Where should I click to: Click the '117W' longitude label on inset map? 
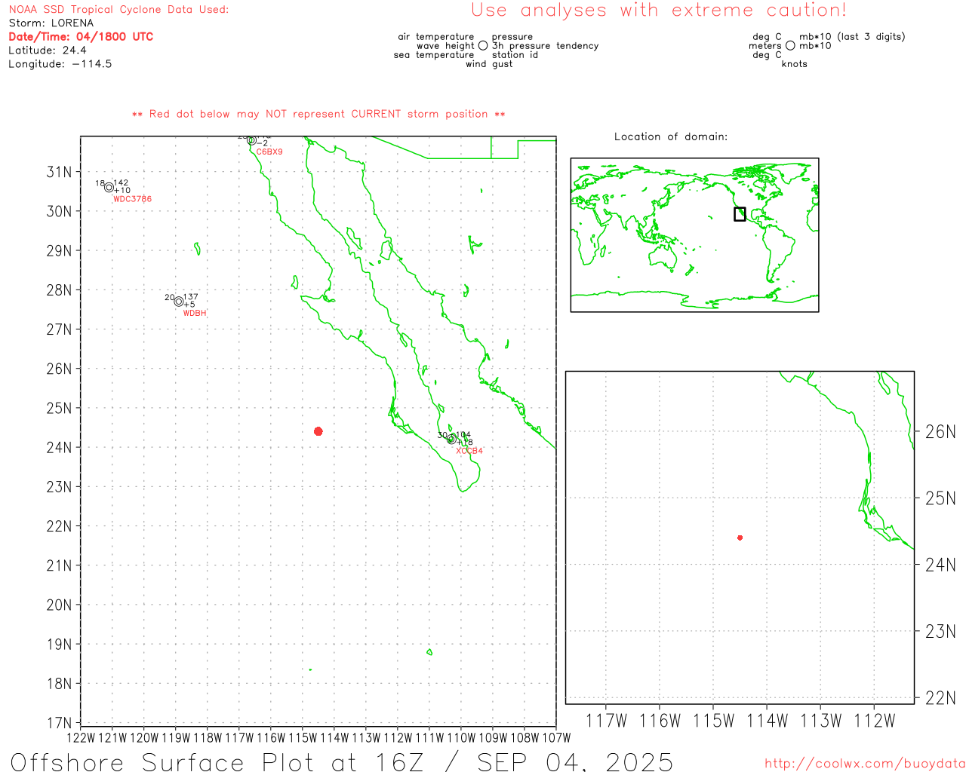(x=606, y=721)
